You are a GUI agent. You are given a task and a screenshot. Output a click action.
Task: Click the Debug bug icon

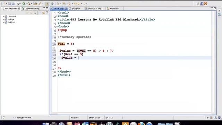tap(18, 4)
